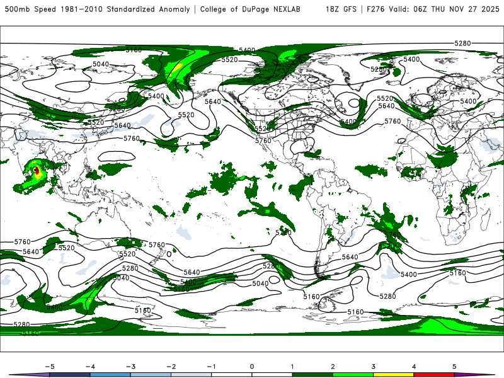
Task: Click the '0' colorbar tick label
Action: click(252, 367)
